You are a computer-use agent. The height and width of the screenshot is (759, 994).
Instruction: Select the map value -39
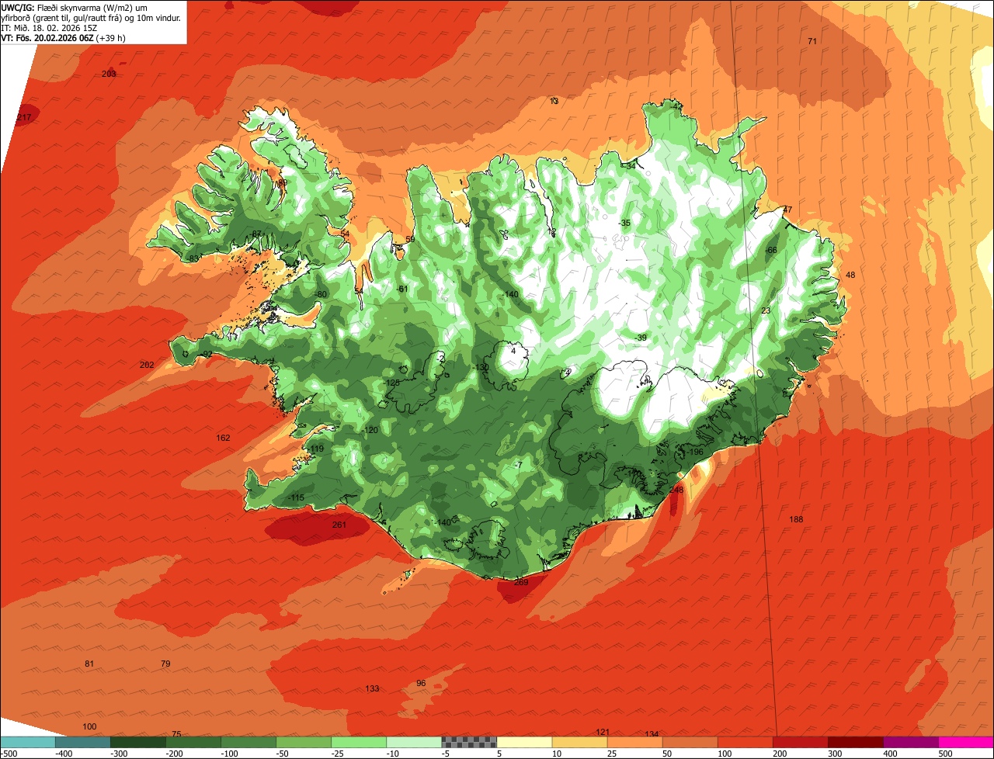[641, 338]
